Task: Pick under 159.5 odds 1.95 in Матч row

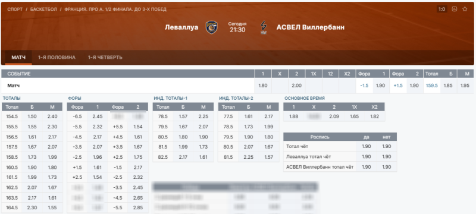Action: 465,86
